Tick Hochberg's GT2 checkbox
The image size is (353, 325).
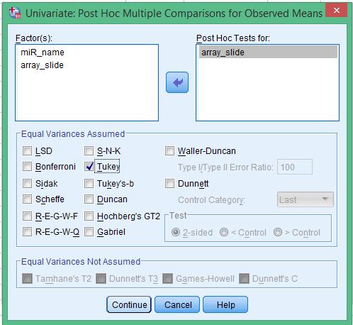coord(89,216)
